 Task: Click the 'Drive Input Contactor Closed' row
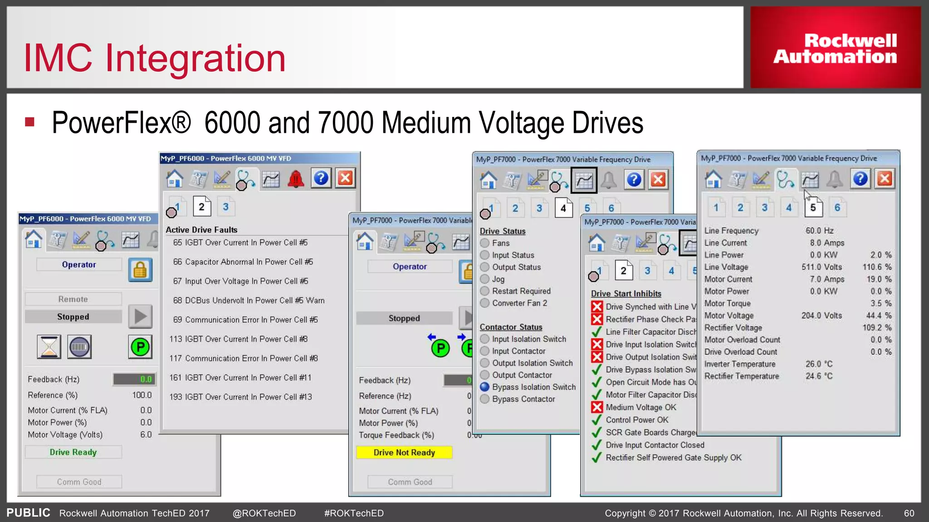(x=648, y=445)
